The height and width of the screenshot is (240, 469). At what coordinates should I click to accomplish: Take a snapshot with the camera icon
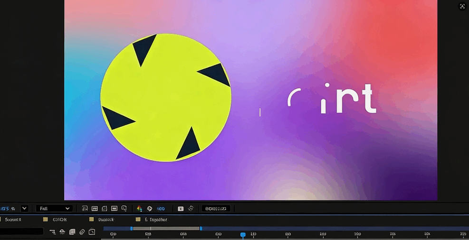[x=181, y=209]
